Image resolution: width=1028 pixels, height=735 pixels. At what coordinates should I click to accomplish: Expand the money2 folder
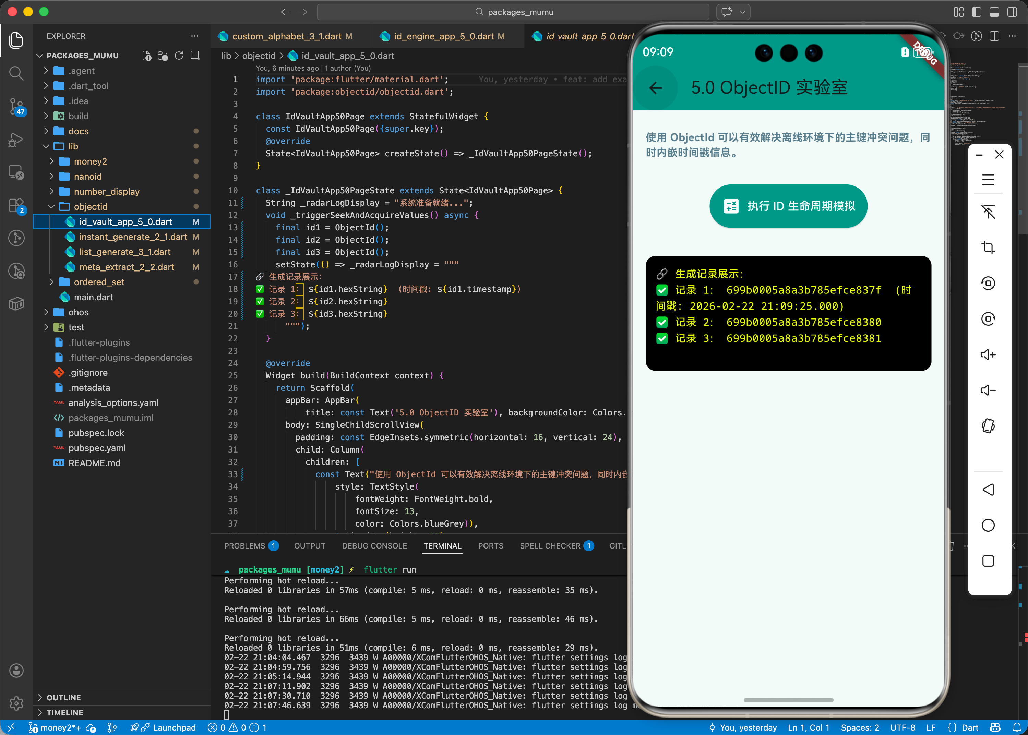click(x=90, y=161)
